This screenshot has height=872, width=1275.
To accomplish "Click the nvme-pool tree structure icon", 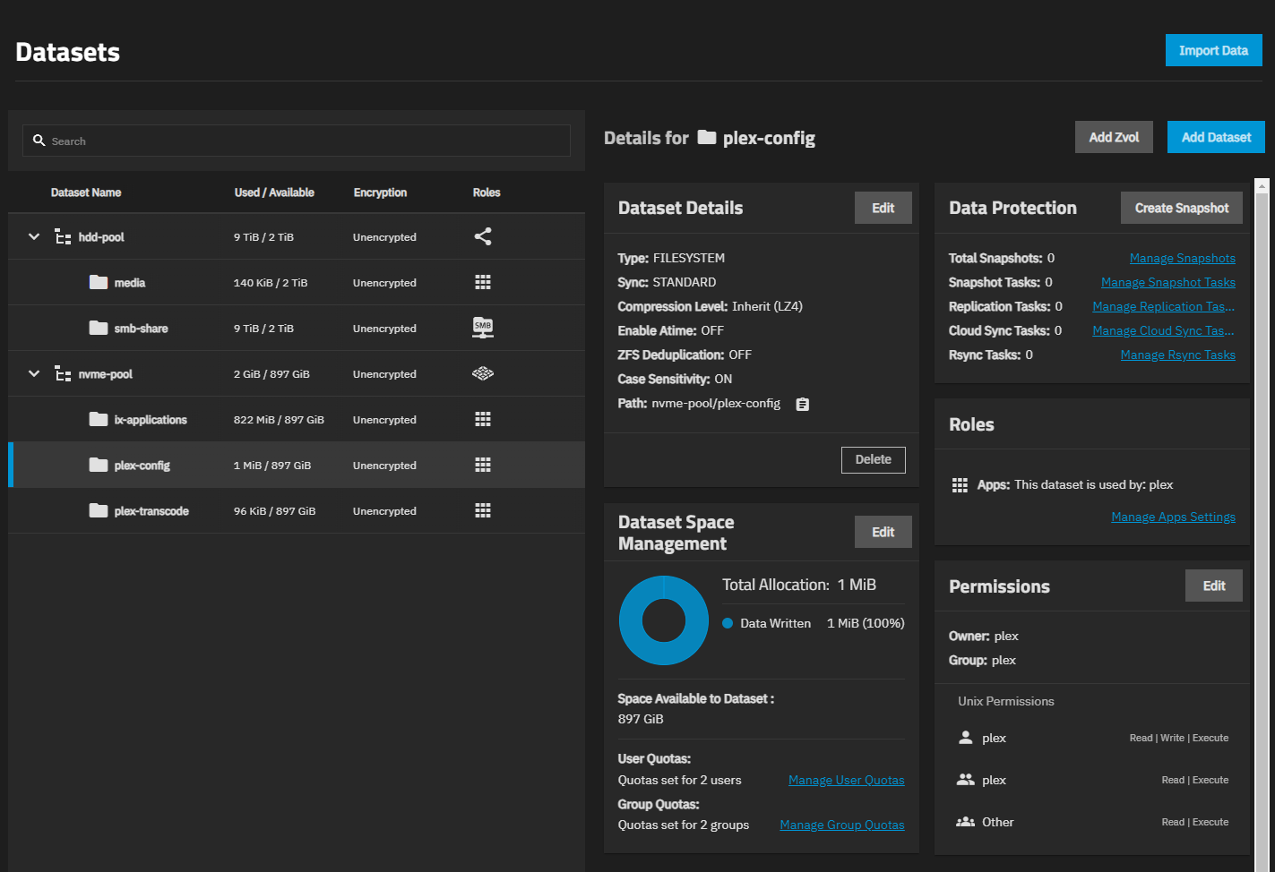I will 63,374.
